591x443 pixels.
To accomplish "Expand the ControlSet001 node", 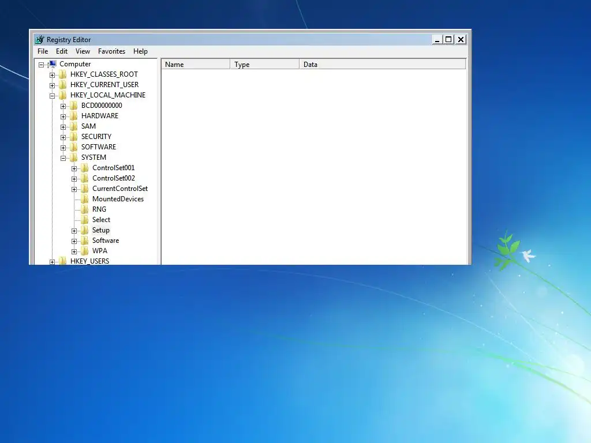I will 74,168.
